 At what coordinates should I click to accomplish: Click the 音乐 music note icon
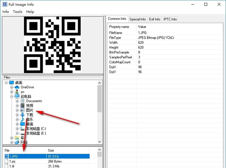coord(23,119)
